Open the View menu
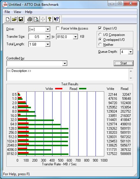Screen dimensions: 140x179 (x=17, y=12)
